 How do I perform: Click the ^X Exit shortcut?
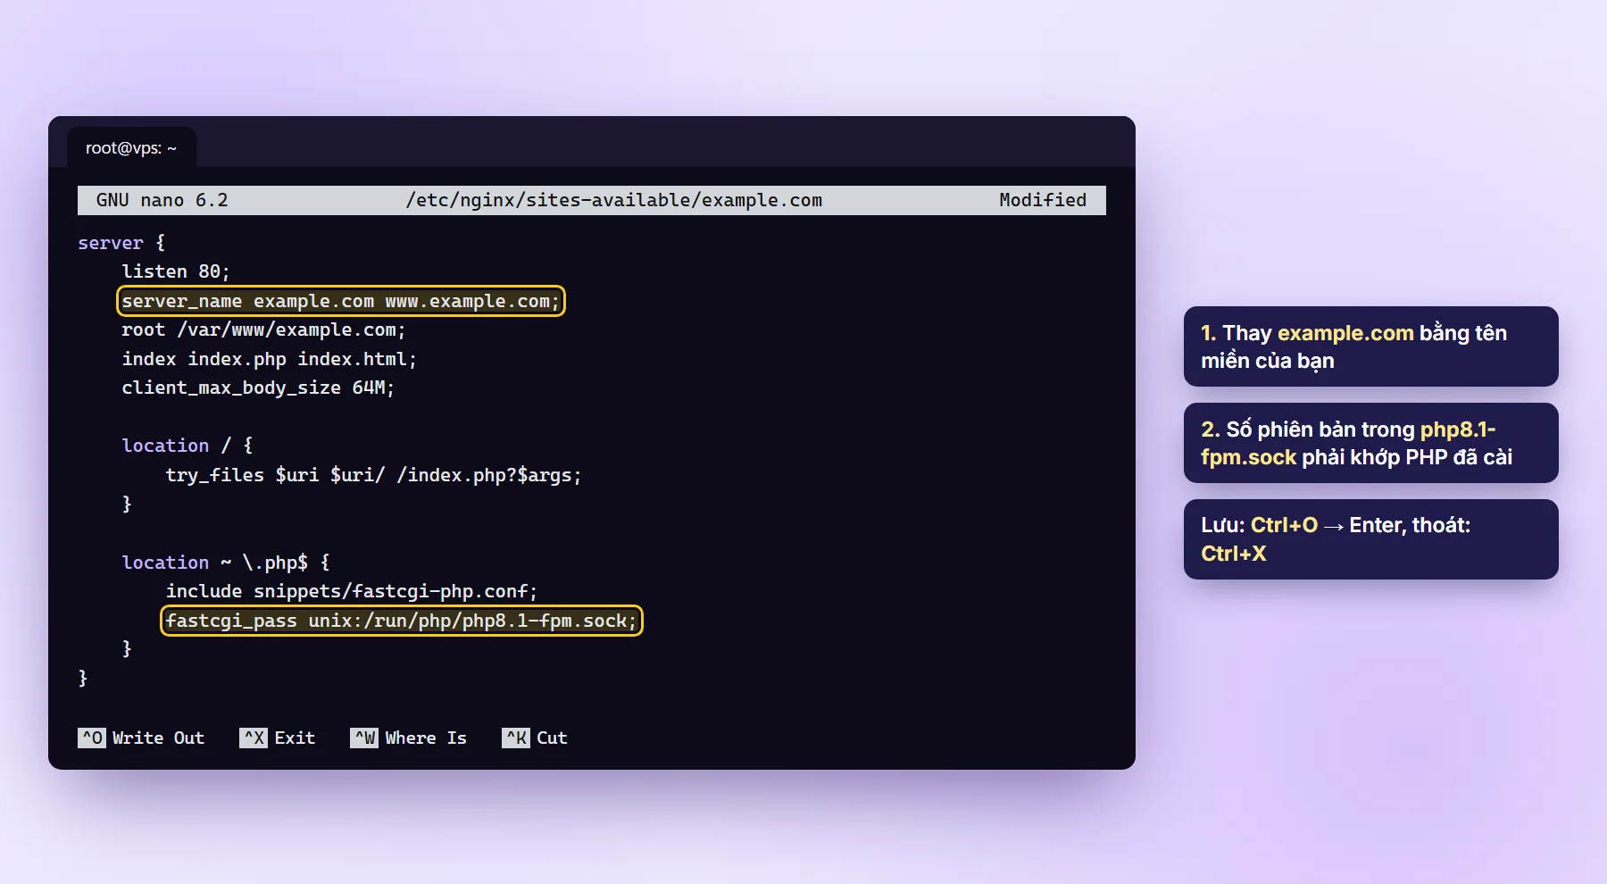pyautogui.click(x=278, y=738)
